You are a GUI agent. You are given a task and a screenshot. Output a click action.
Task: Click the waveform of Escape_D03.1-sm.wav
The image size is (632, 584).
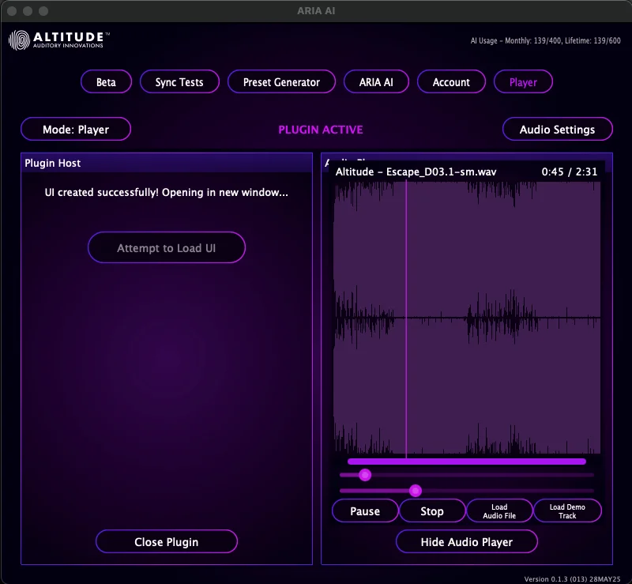coord(466,316)
